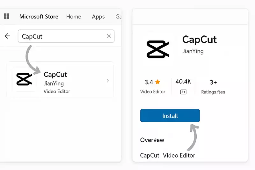Screen dimensions: 255x170
Task: Click the CapCut search field
Action: pyautogui.click(x=66, y=36)
